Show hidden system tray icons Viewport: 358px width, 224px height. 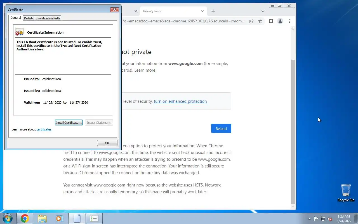309,219
